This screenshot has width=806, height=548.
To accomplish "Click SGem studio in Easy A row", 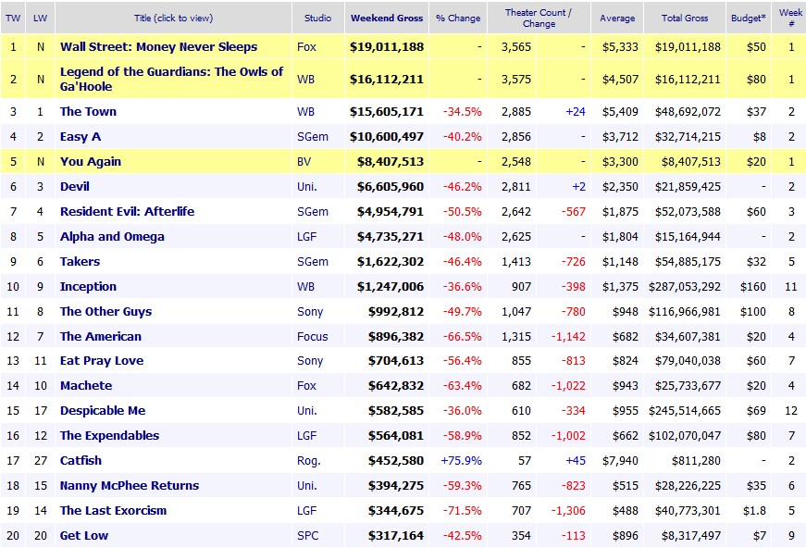I will [x=313, y=137].
